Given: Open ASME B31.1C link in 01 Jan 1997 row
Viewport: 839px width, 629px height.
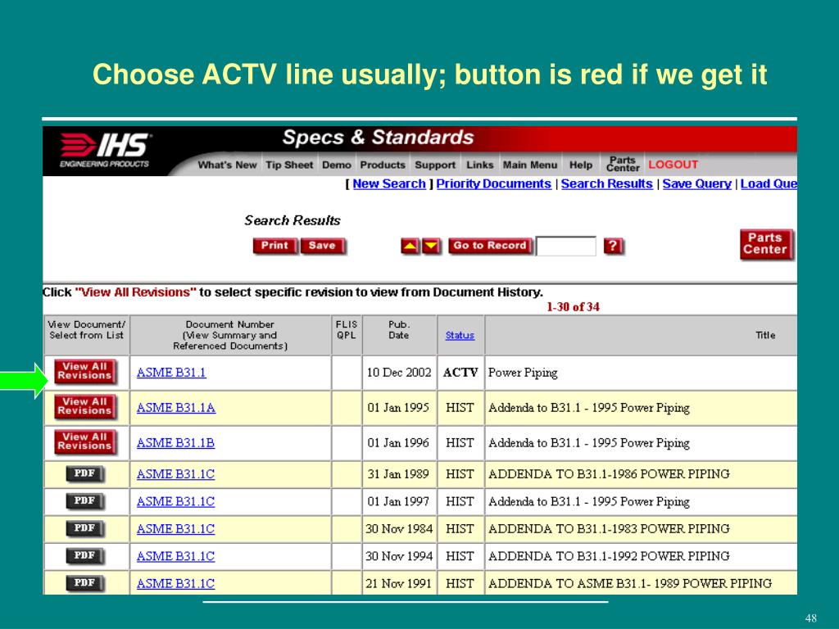Looking at the screenshot, I should pyautogui.click(x=175, y=501).
